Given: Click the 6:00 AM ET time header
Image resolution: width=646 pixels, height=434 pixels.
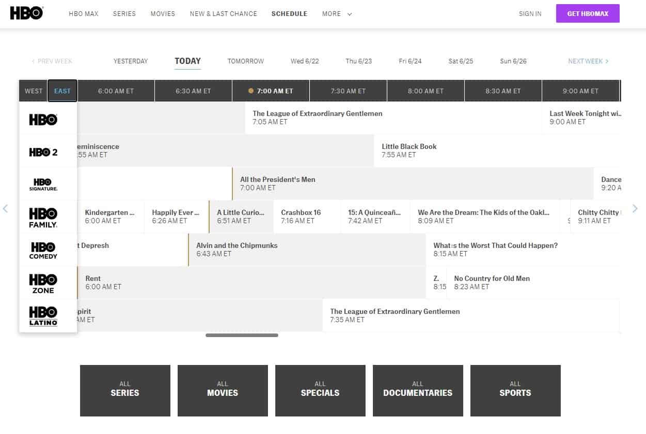Looking at the screenshot, I should pyautogui.click(x=116, y=91).
